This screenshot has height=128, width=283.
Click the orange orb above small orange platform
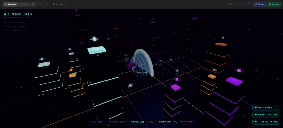(71, 70)
